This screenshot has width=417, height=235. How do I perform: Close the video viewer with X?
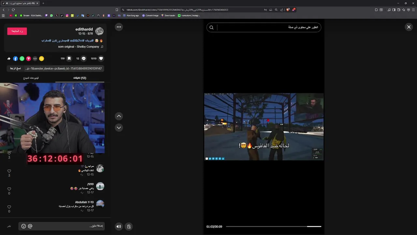tap(409, 27)
